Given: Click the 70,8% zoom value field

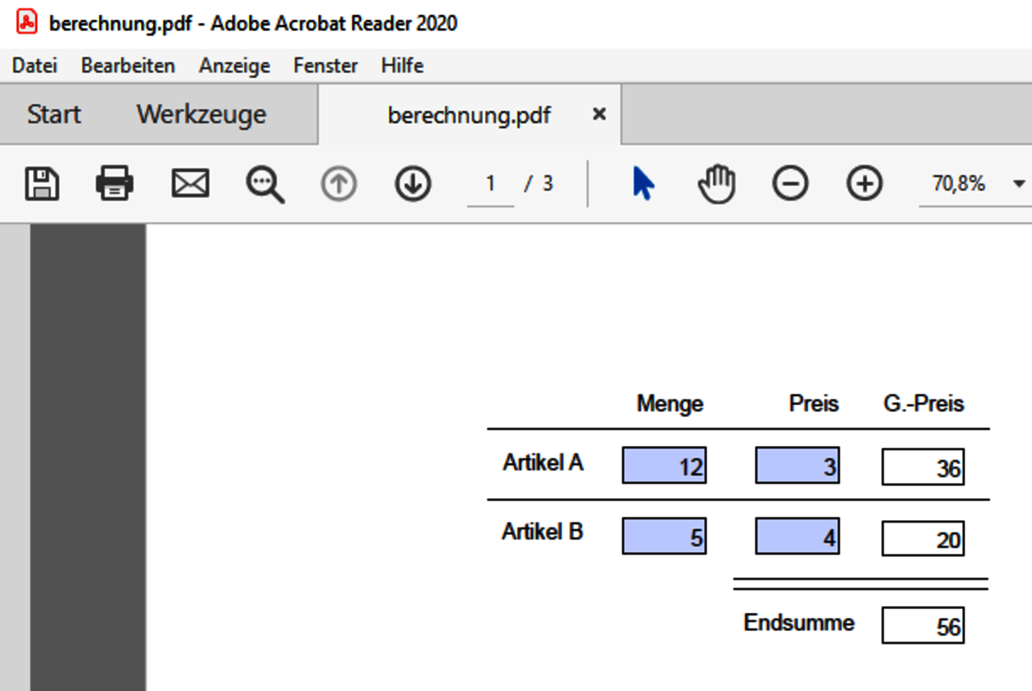Looking at the screenshot, I should click(958, 184).
